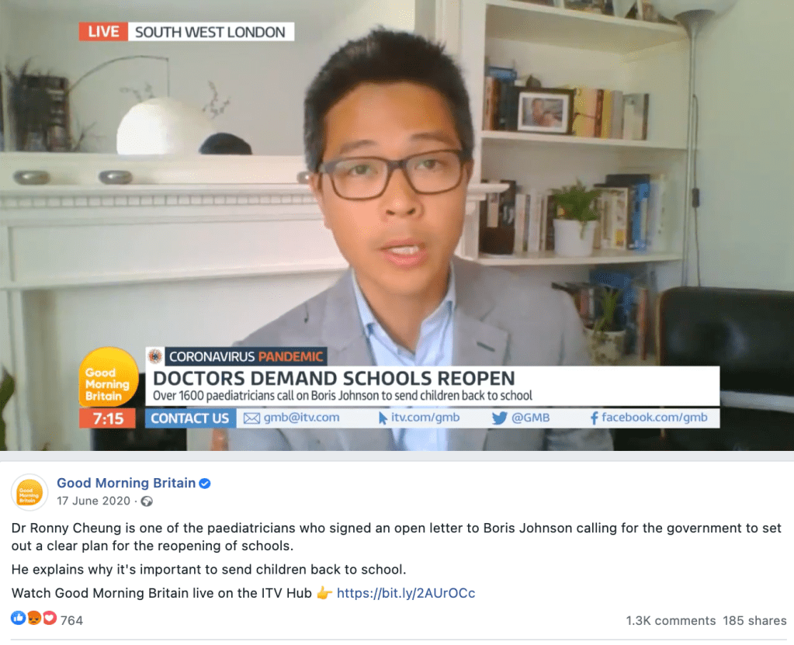Open the 764 reactions count

pos(71,620)
